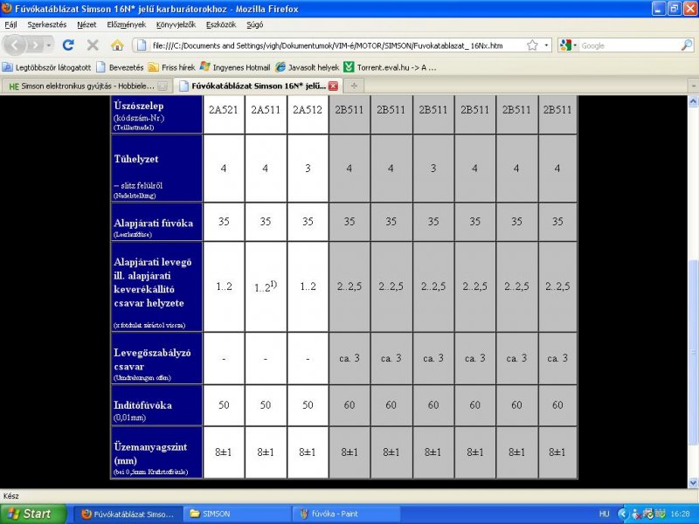Click the search magnifier icon
Screen dimensions: 699x524
pos(687,45)
